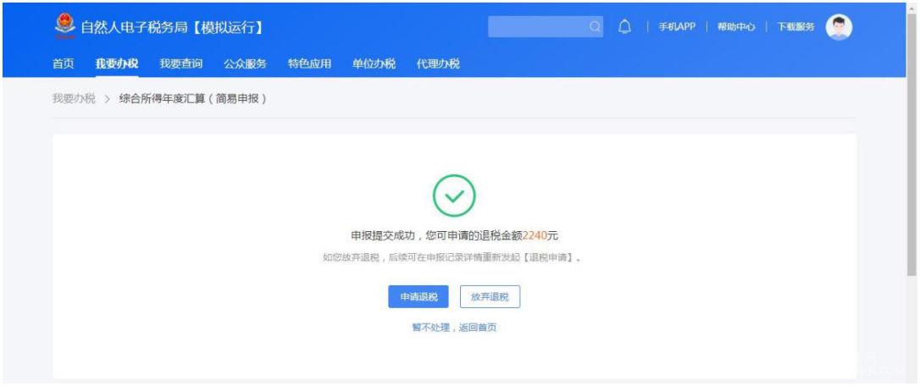920x386 pixels.
Task: Click the 放弃退税 button
Action: [x=490, y=297]
